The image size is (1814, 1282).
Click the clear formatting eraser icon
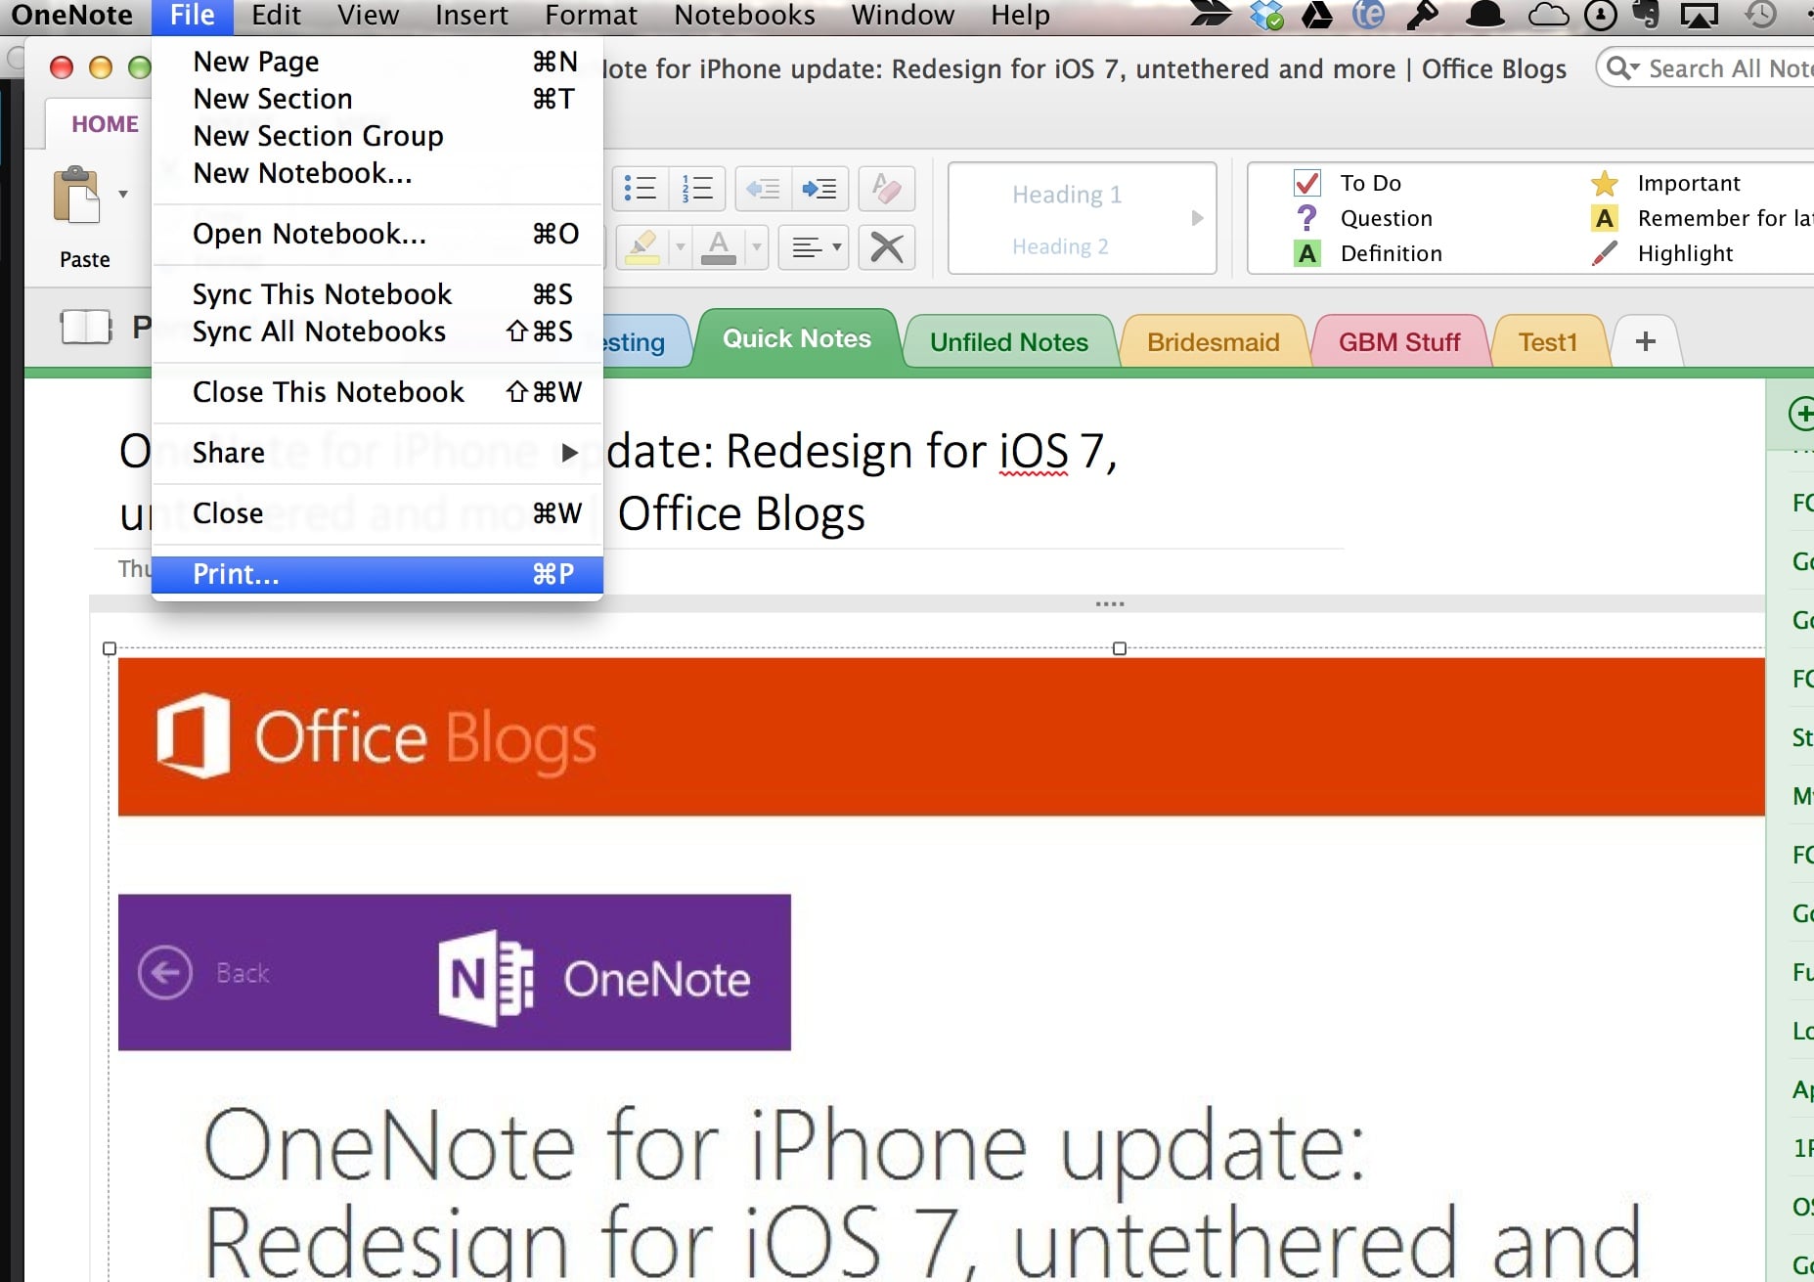click(885, 188)
